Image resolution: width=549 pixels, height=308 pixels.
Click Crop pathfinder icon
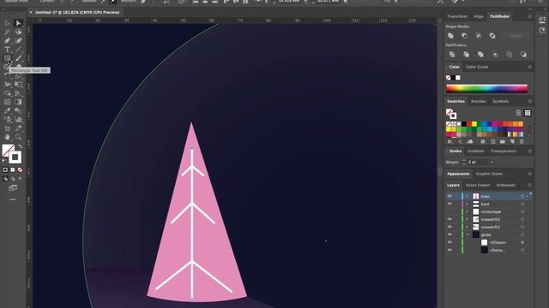495,54
